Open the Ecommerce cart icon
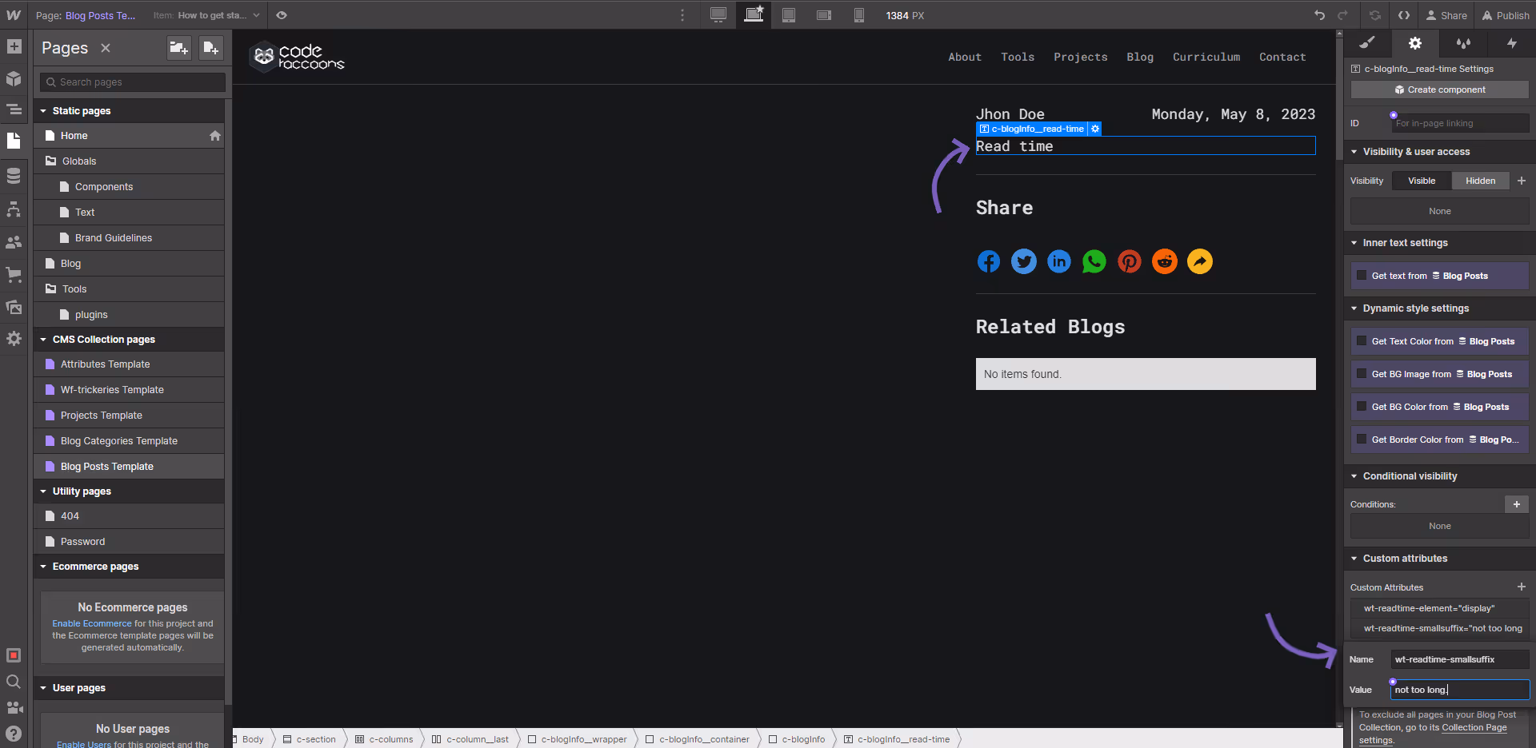Viewport: 1536px width, 748px height. pyautogui.click(x=14, y=274)
